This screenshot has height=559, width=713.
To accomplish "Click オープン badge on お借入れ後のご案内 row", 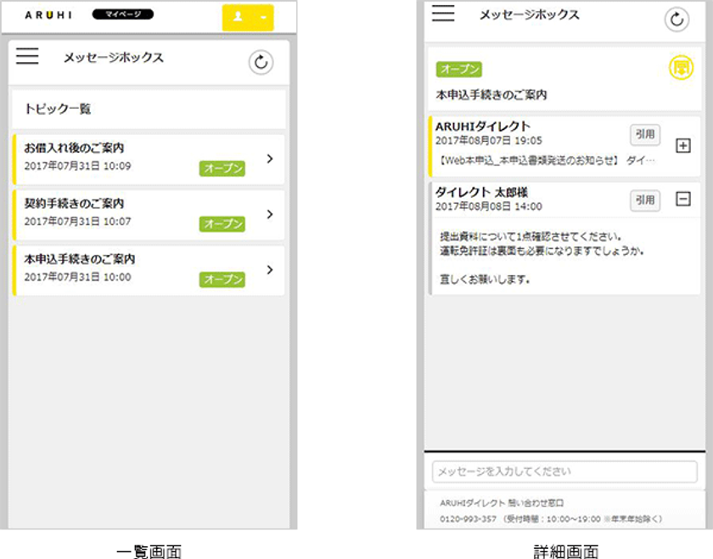I will [x=222, y=168].
